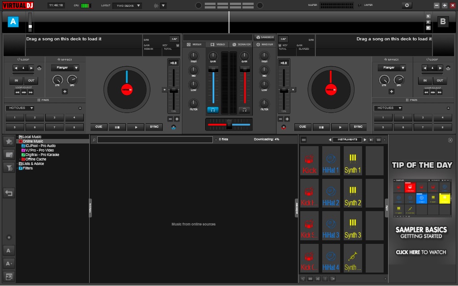
Task: Click the left channel blue volume fader
Action: click(213, 85)
